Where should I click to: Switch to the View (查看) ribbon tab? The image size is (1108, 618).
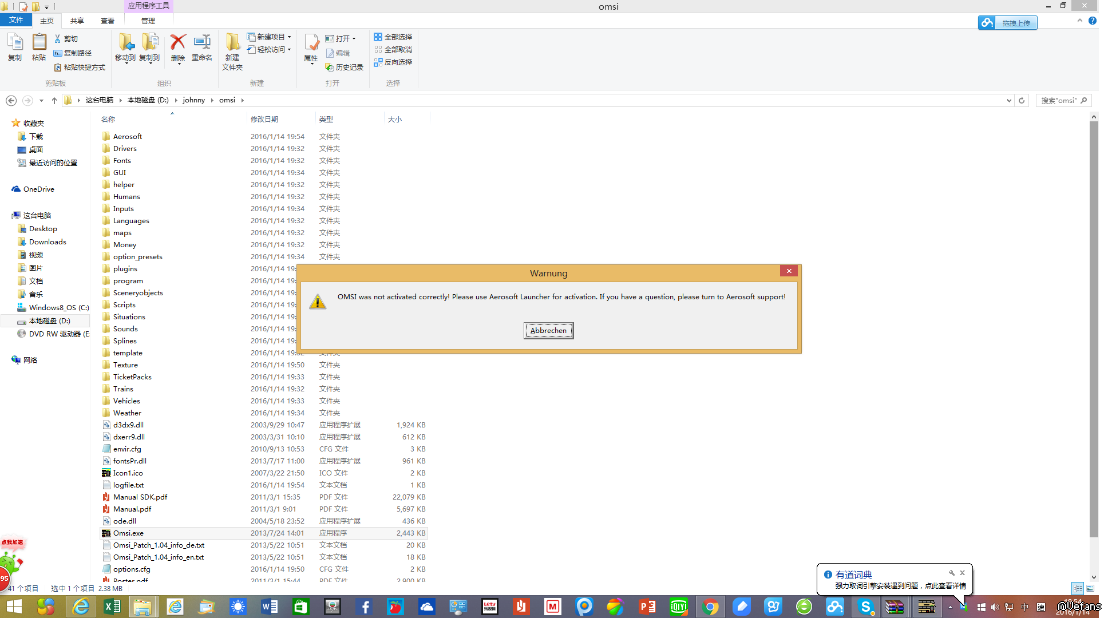(x=108, y=21)
